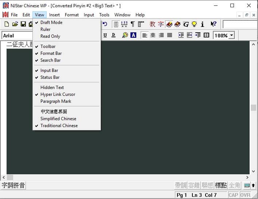Toggle the 聯想 association button

pyautogui.click(x=207, y=186)
